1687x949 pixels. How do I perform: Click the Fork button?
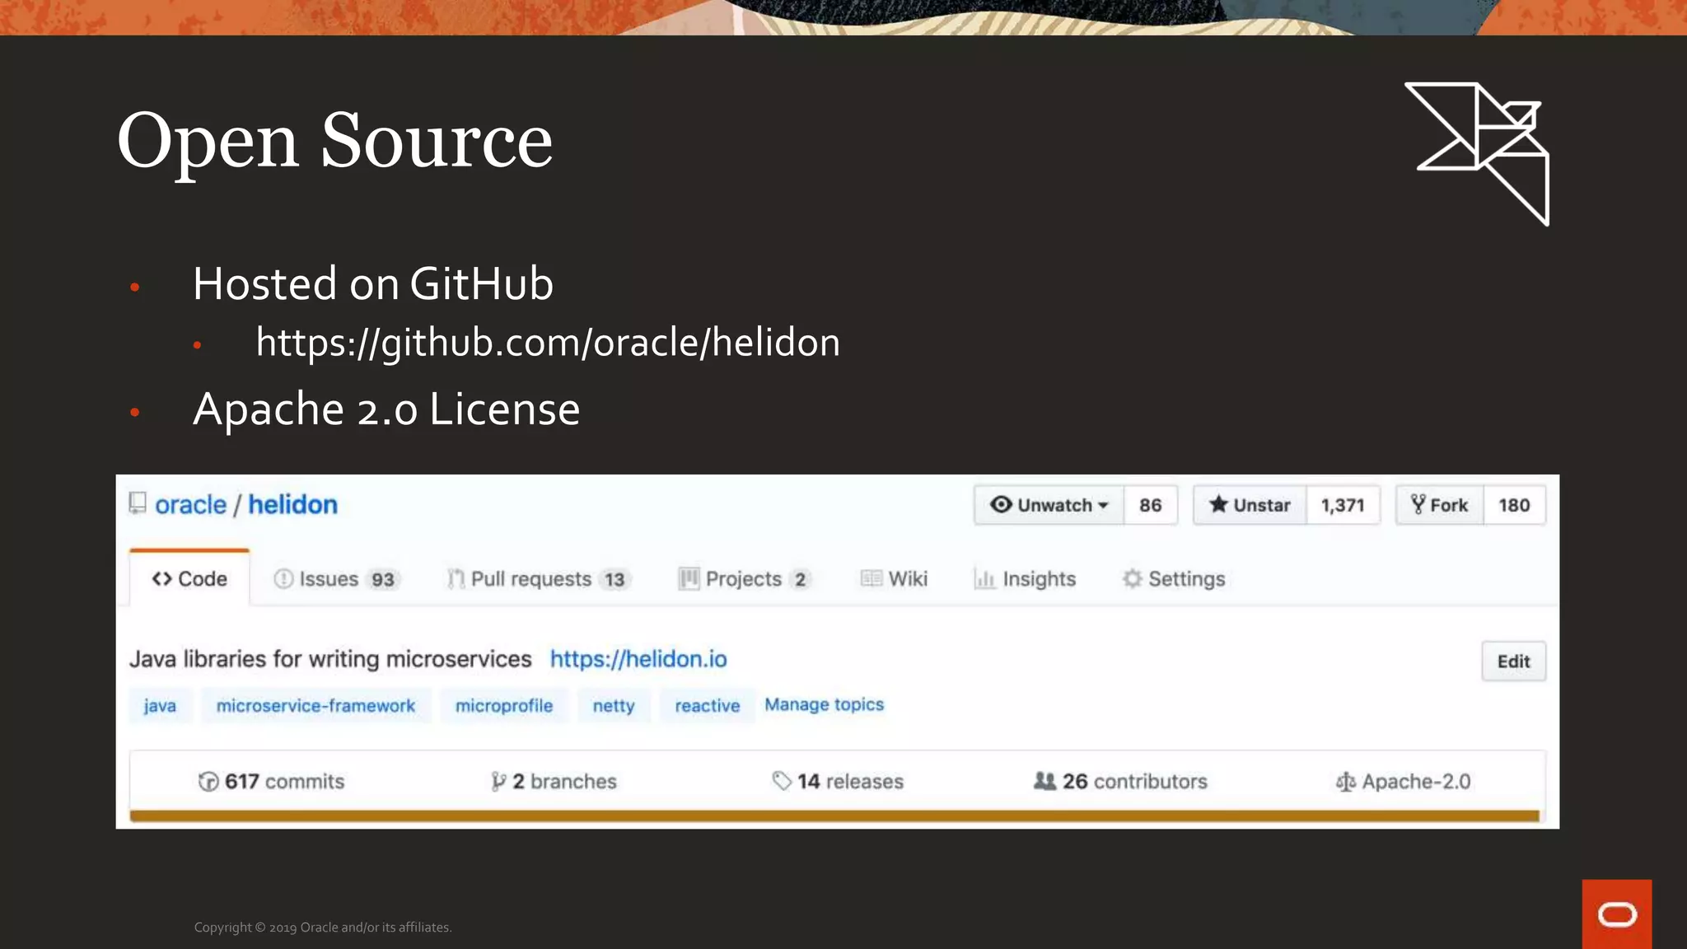coord(1440,505)
